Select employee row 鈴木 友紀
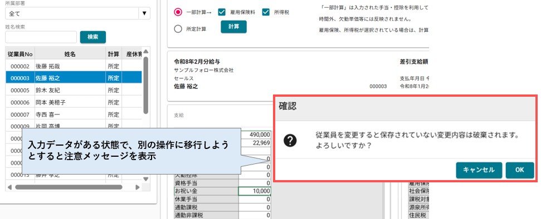 coord(74,90)
